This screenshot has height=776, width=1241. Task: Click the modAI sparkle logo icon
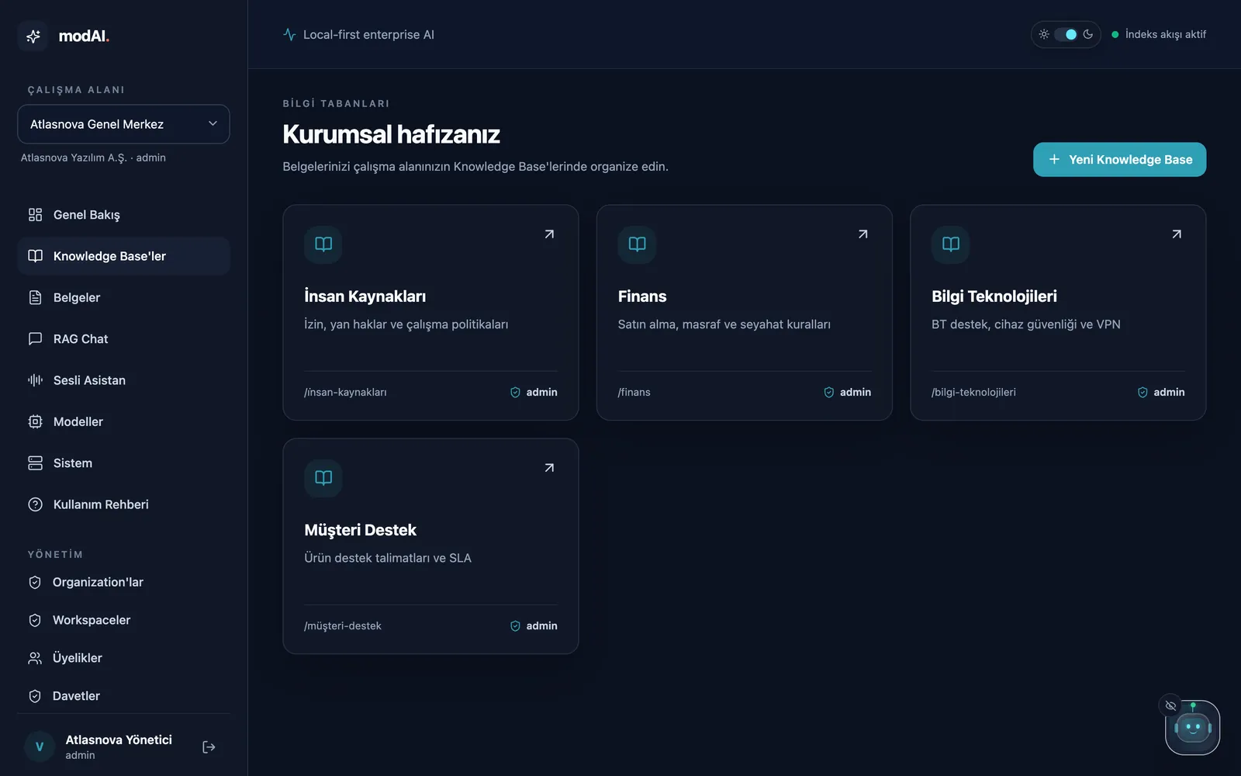[33, 36]
